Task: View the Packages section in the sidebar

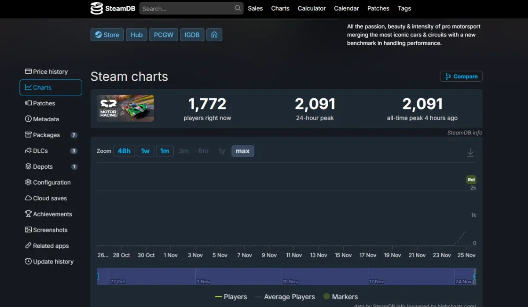Action: click(x=47, y=135)
